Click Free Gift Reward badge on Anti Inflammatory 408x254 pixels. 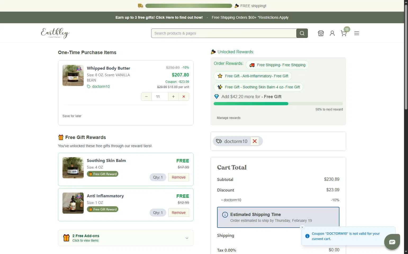pos(103,209)
